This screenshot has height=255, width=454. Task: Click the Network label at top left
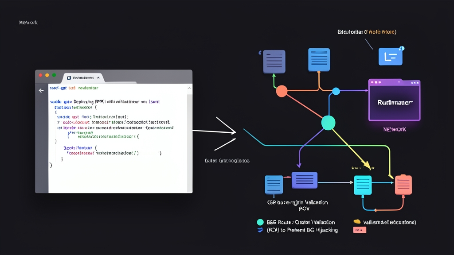28,23
